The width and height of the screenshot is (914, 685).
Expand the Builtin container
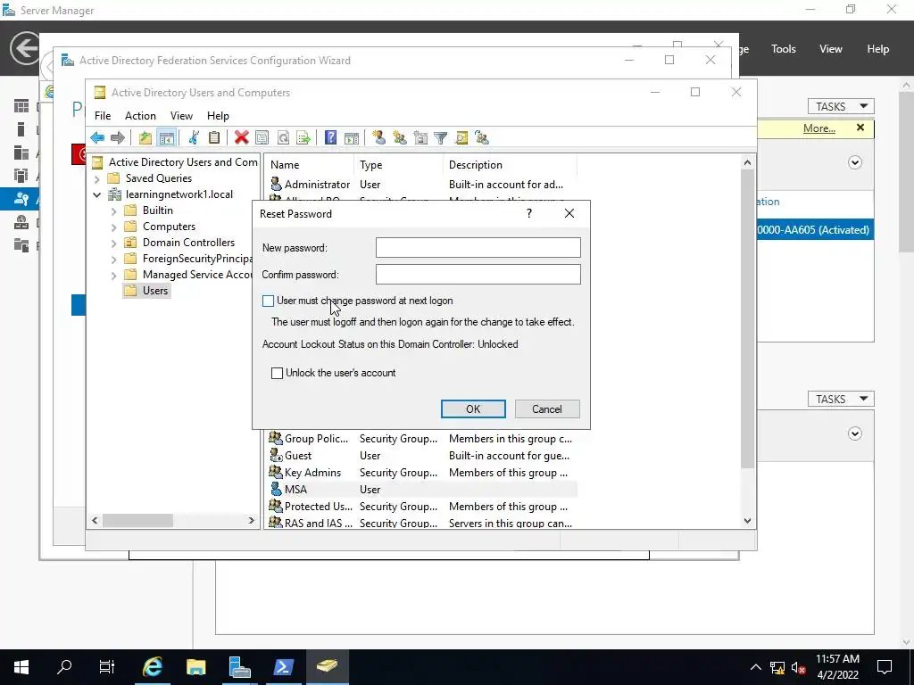114,210
